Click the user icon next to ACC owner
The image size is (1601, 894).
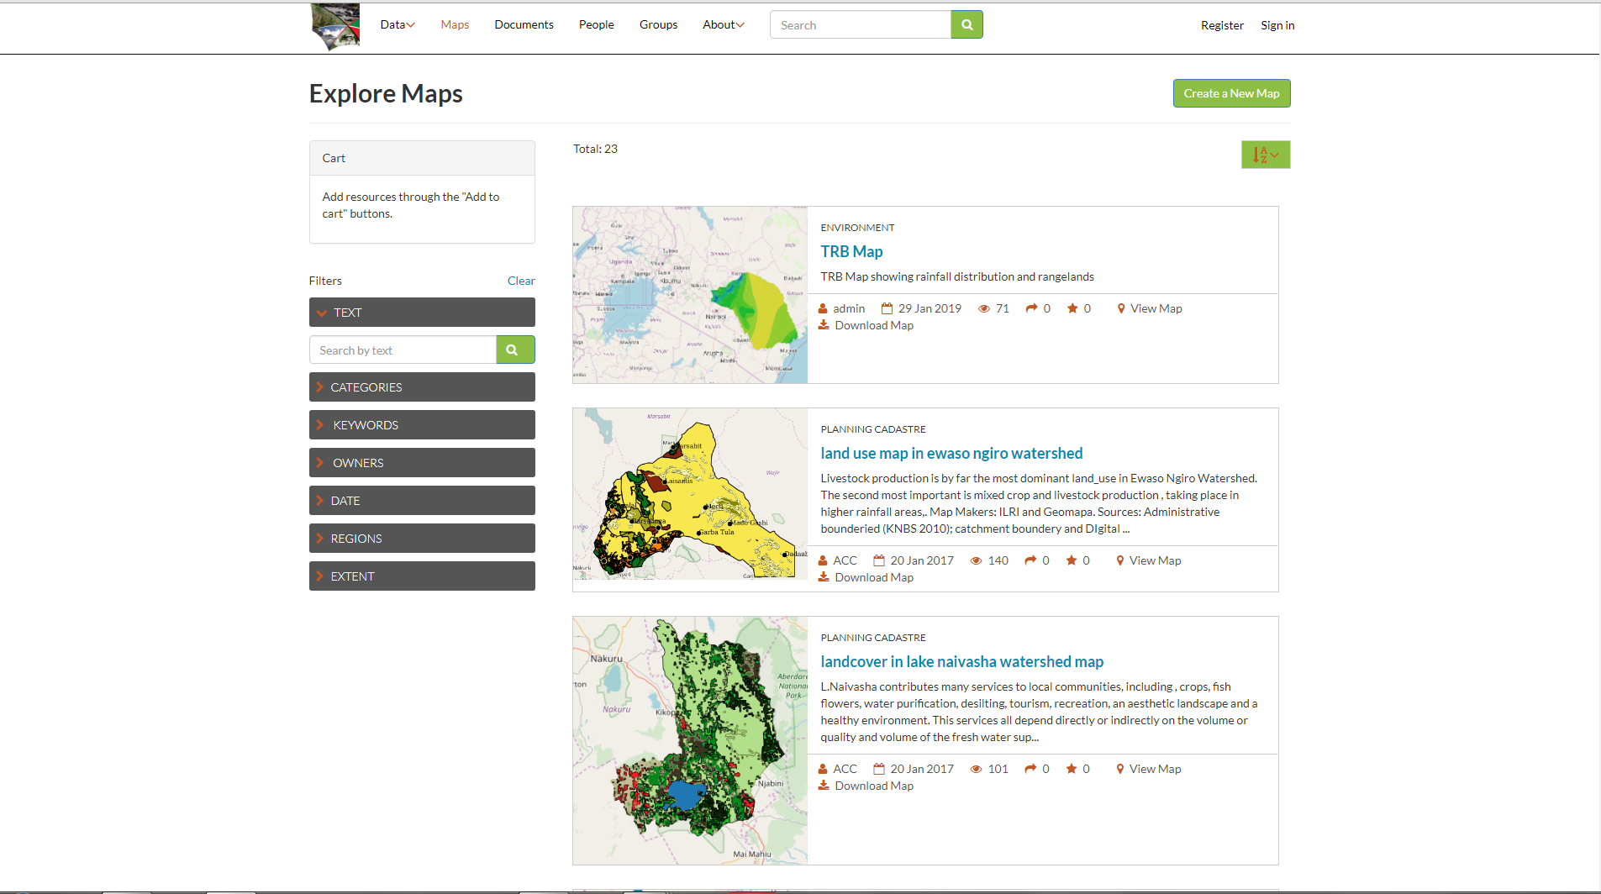pyautogui.click(x=824, y=560)
